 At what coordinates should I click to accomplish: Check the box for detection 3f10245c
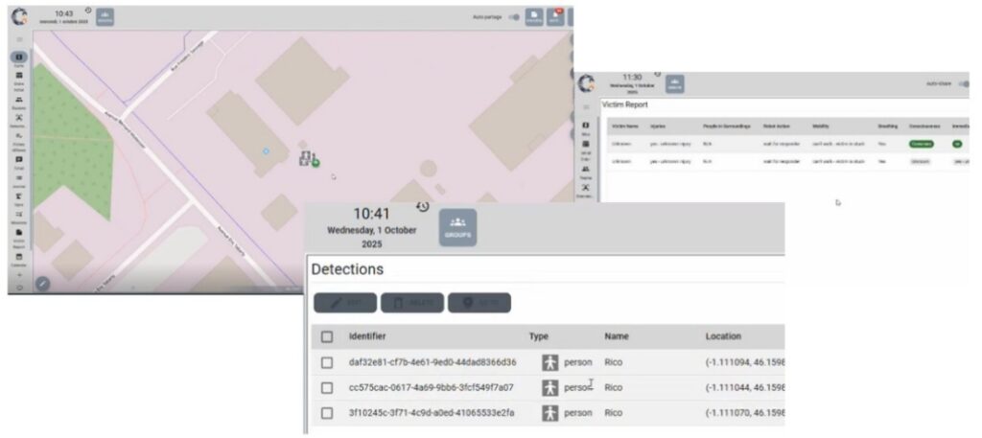(x=327, y=412)
